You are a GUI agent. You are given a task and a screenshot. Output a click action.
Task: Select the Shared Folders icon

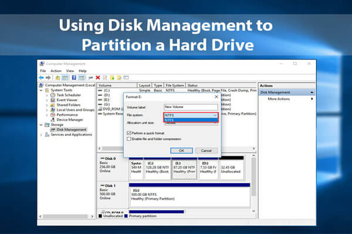click(53, 105)
